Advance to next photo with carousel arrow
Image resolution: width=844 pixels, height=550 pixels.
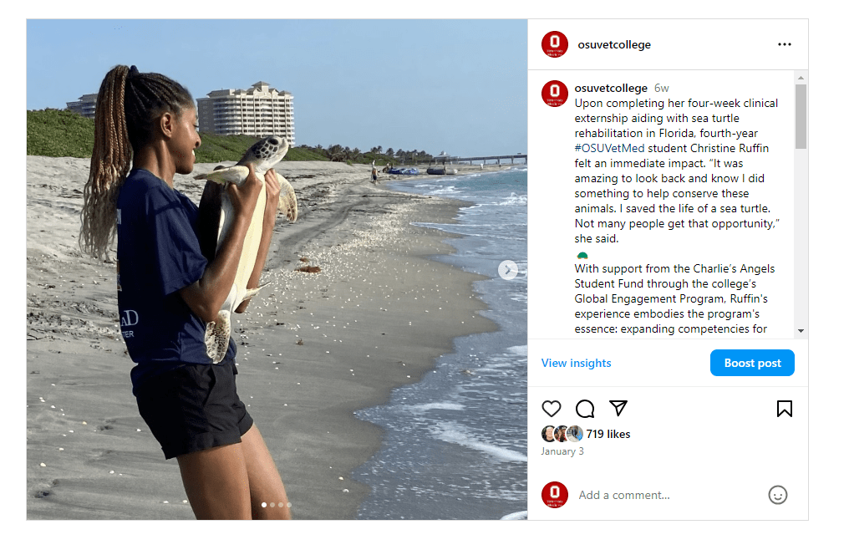click(507, 270)
